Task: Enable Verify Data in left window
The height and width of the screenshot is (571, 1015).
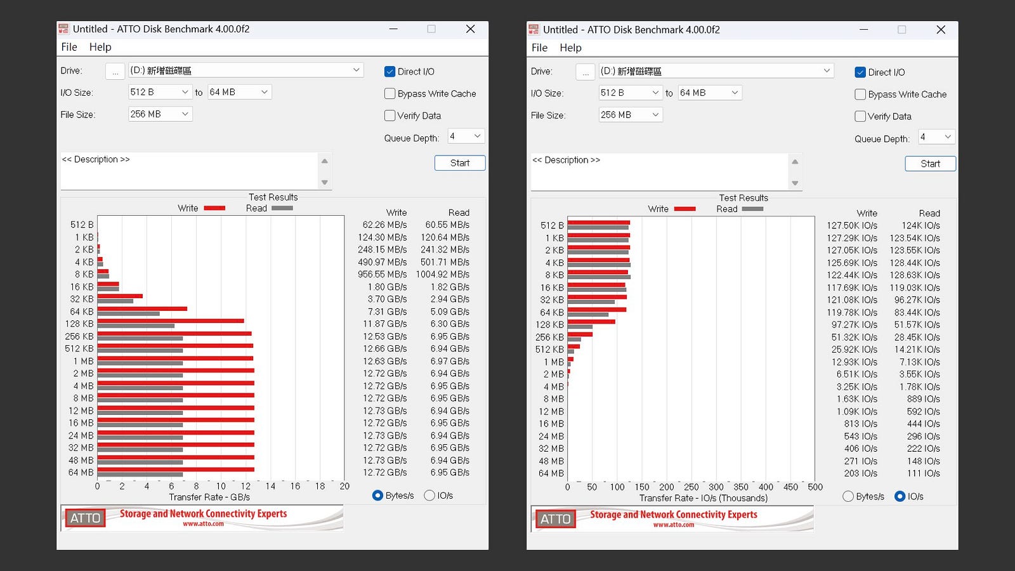Action: tap(390, 115)
